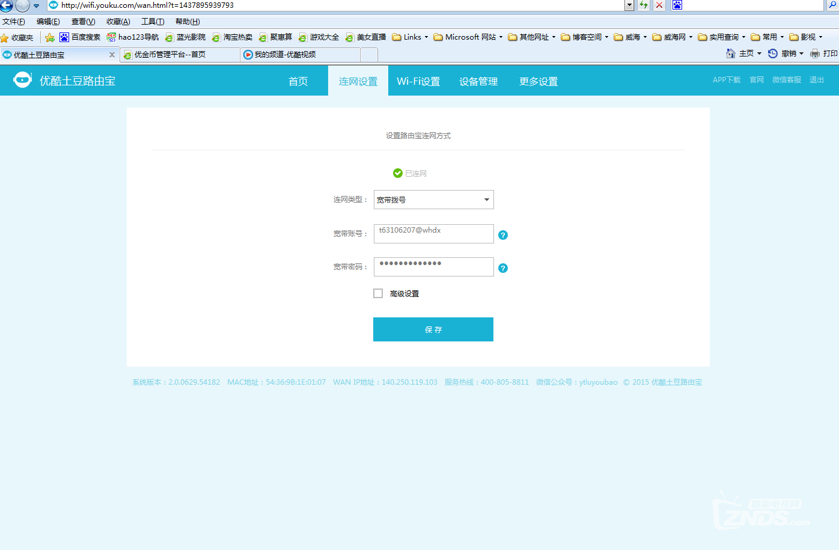Click the 退出 logout link

coord(817,80)
